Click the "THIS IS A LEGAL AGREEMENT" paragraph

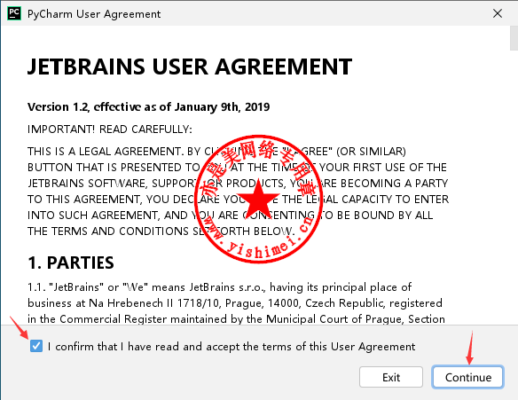239,192
